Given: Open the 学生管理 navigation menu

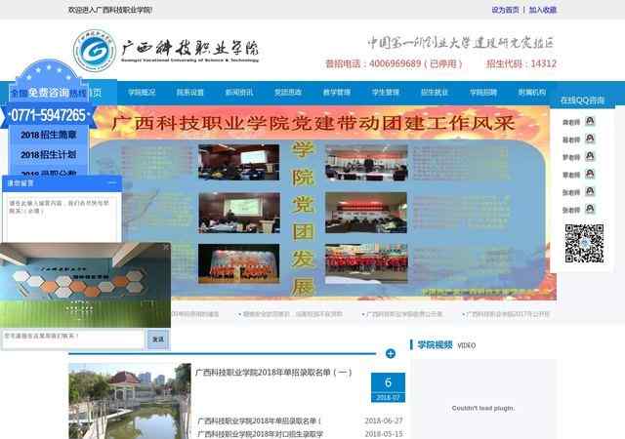Looking at the screenshot, I should tap(386, 93).
